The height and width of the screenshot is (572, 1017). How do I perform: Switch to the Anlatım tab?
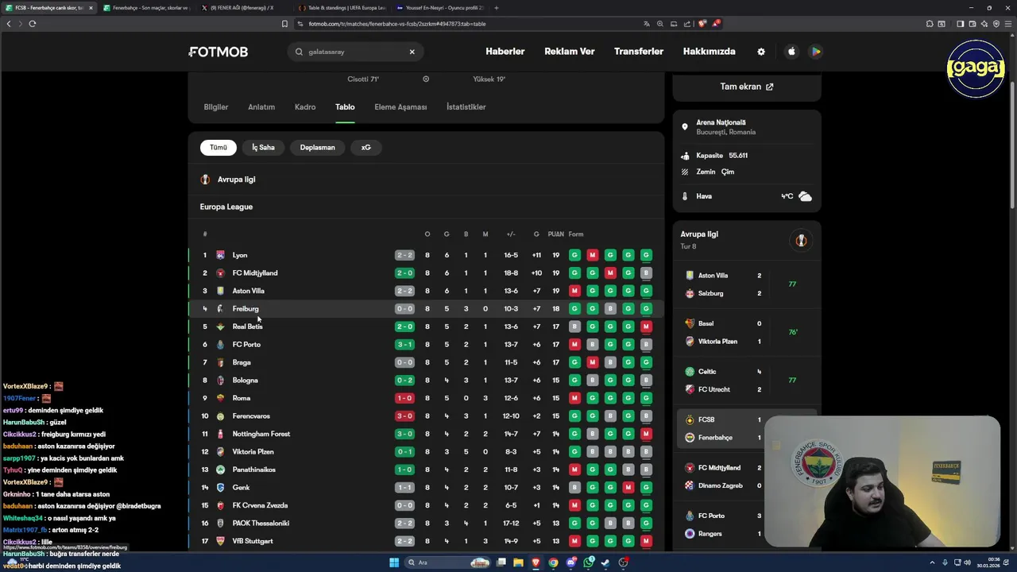261,107
